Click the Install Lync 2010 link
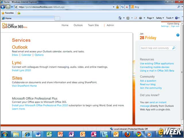 click(21, 70)
